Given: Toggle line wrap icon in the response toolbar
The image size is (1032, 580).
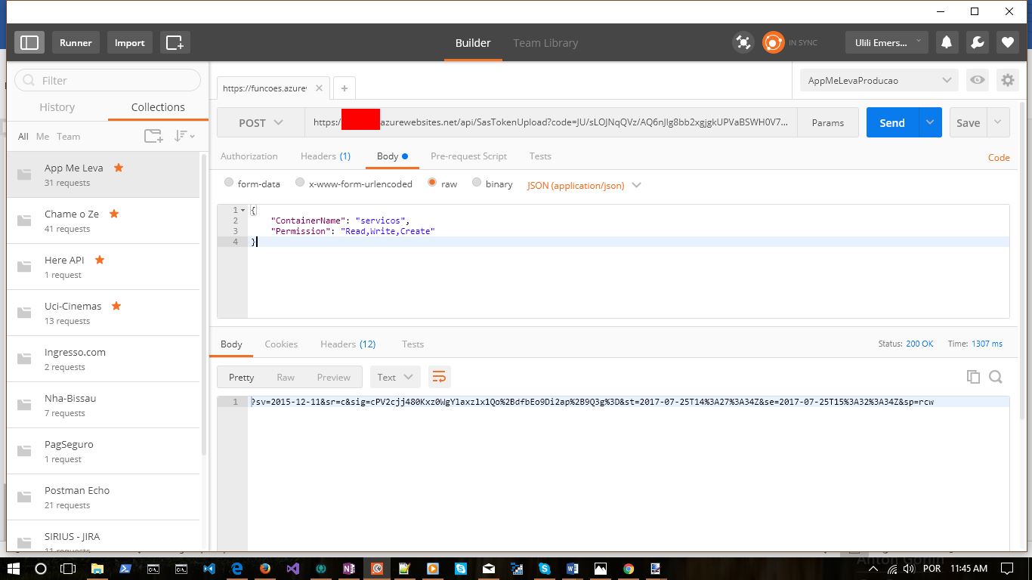Looking at the screenshot, I should pyautogui.click(x=439, y=377).
